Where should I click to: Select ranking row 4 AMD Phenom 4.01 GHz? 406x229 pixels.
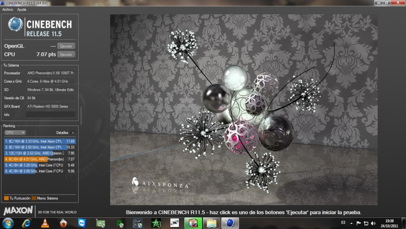pyautogui.click(x=40, y=159)
